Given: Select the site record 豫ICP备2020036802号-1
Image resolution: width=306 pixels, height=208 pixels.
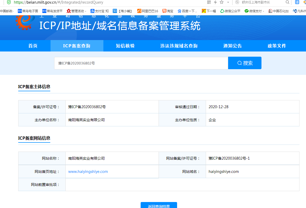Looking at the screenshot, I should pyautogui.click(x=229, y=158).
